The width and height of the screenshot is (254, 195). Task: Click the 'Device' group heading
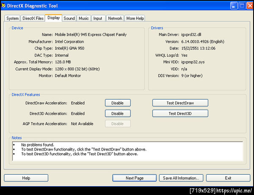tap(17, 28)
